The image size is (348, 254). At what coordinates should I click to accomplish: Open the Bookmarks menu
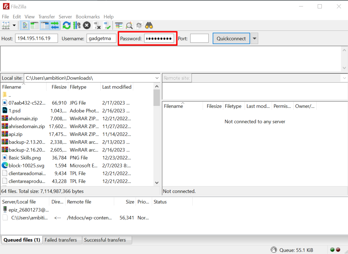[x=88, y=17]
